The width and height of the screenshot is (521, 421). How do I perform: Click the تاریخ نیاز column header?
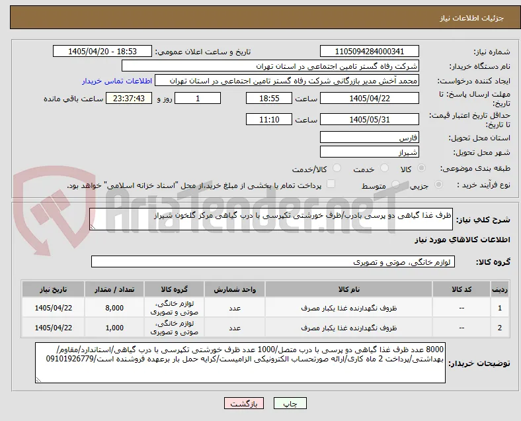(x=53, y=289)
